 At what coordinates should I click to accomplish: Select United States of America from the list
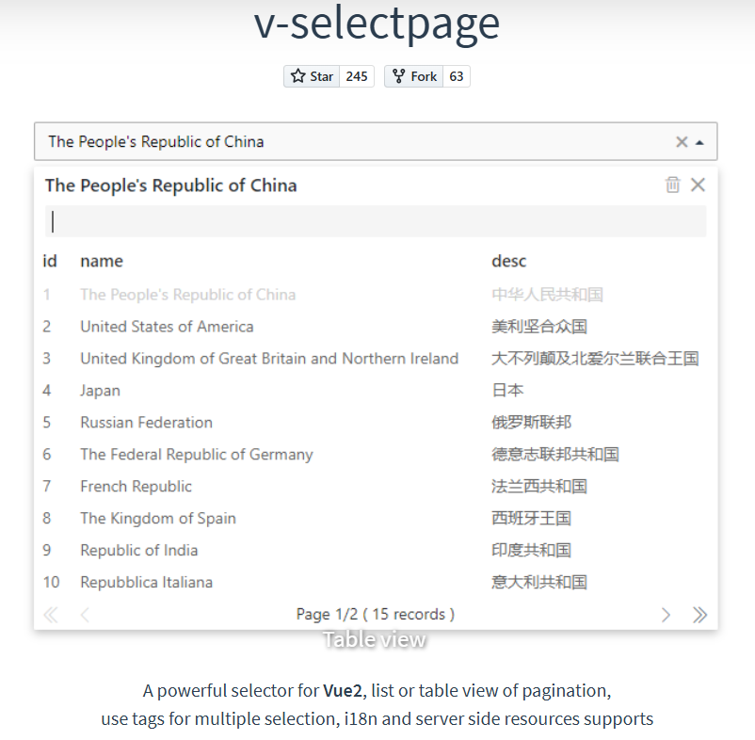point(167,326)
